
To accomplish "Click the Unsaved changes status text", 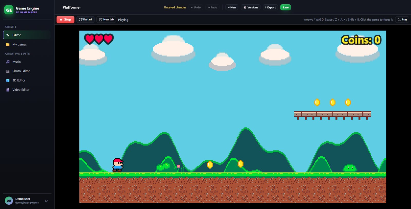I will [x=175, y=7].
